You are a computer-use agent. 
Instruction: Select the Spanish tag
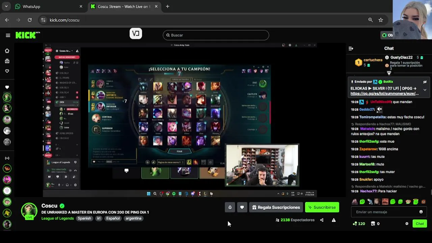click(84, 218)
